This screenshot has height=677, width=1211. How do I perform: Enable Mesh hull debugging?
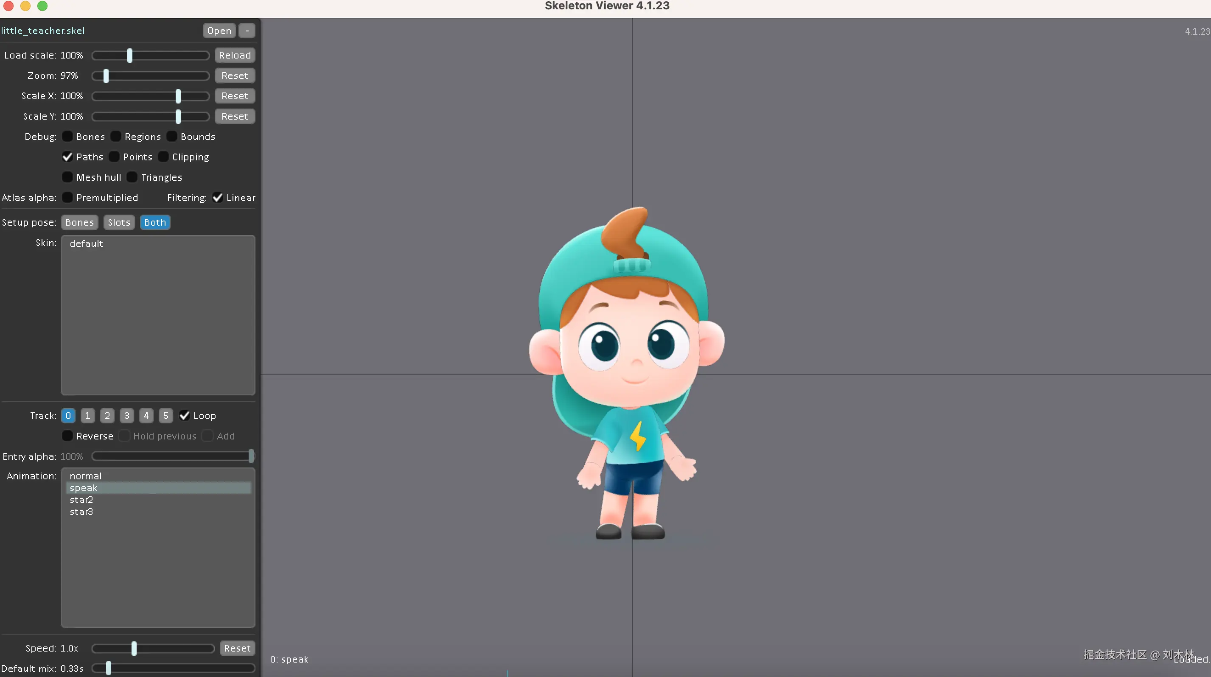click(x=67, y=177)
